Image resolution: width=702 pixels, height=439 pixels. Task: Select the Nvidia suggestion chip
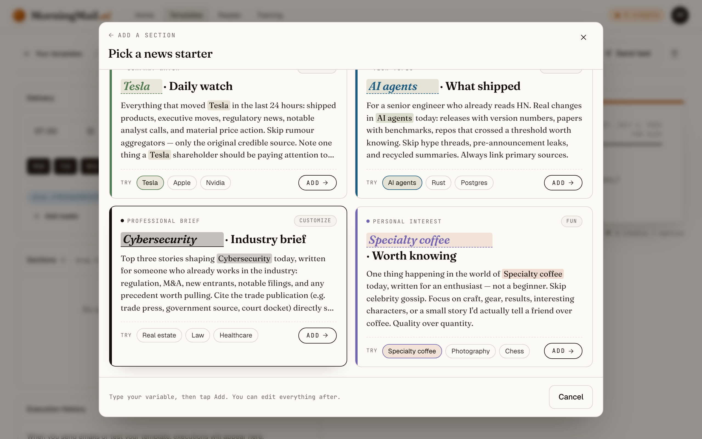(215, 183)
